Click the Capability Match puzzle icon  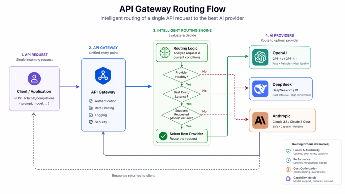(288, 179)
